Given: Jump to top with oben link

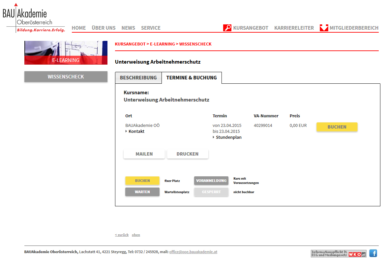Looking at the screenshot, I should [136, 235].
